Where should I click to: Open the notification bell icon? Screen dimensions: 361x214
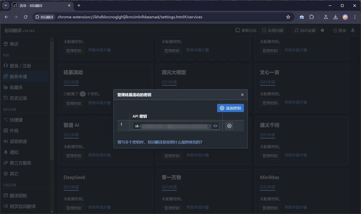coord(353,30)
